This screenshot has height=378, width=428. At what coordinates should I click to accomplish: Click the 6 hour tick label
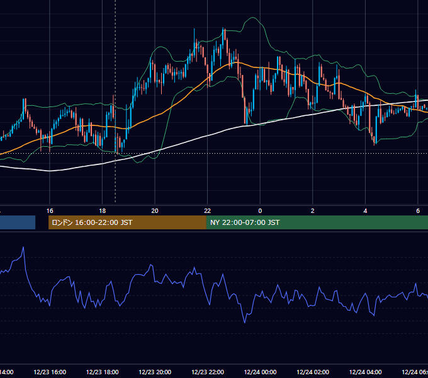(x=418, y=211)
